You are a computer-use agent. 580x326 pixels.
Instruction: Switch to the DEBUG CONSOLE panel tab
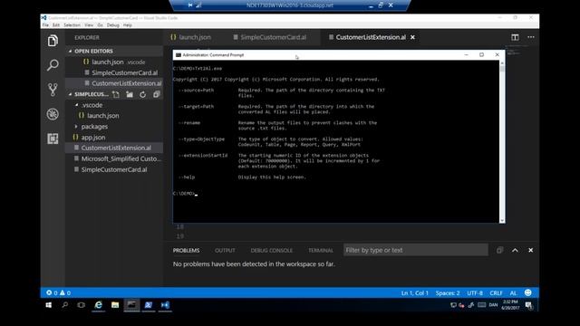click(x=272, y=251)
